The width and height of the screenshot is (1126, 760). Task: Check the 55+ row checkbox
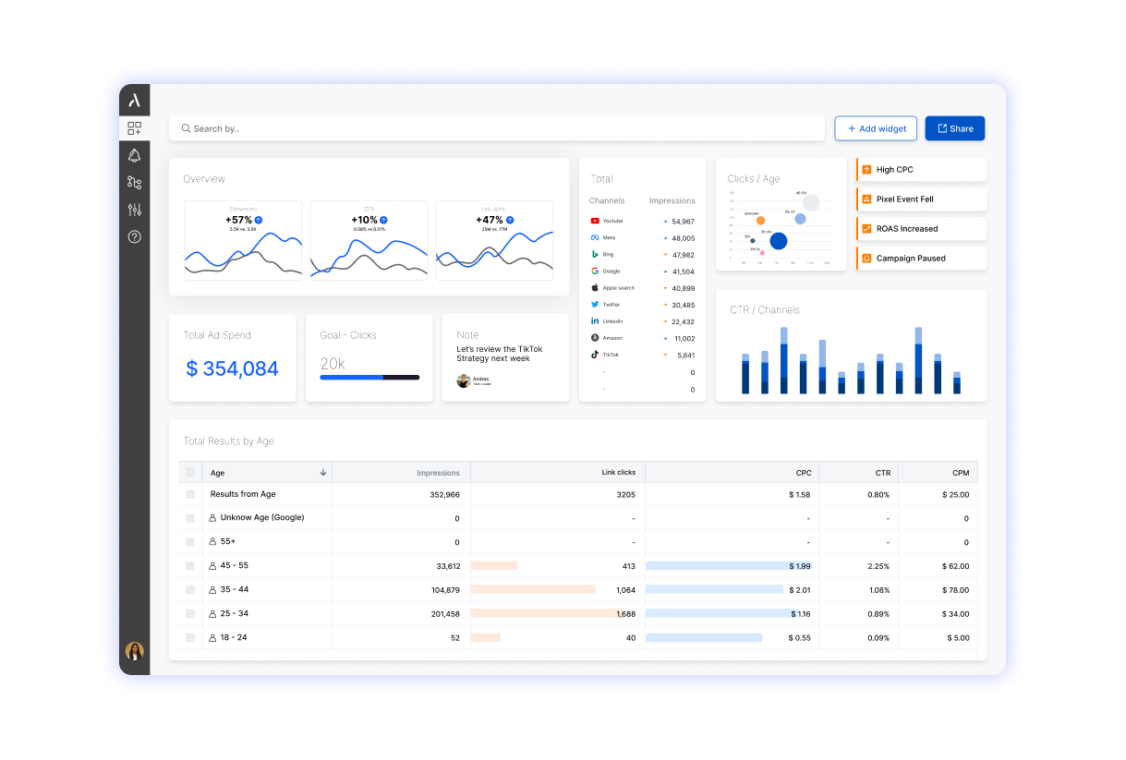coord(190,542)
